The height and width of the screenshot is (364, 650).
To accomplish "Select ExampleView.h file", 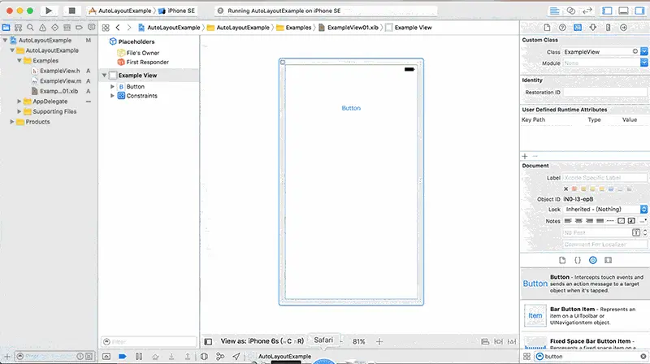I will (59, 71).
